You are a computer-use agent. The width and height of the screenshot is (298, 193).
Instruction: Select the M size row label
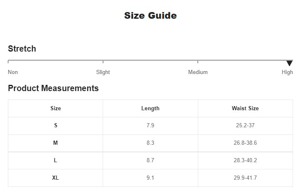point(55,143)
